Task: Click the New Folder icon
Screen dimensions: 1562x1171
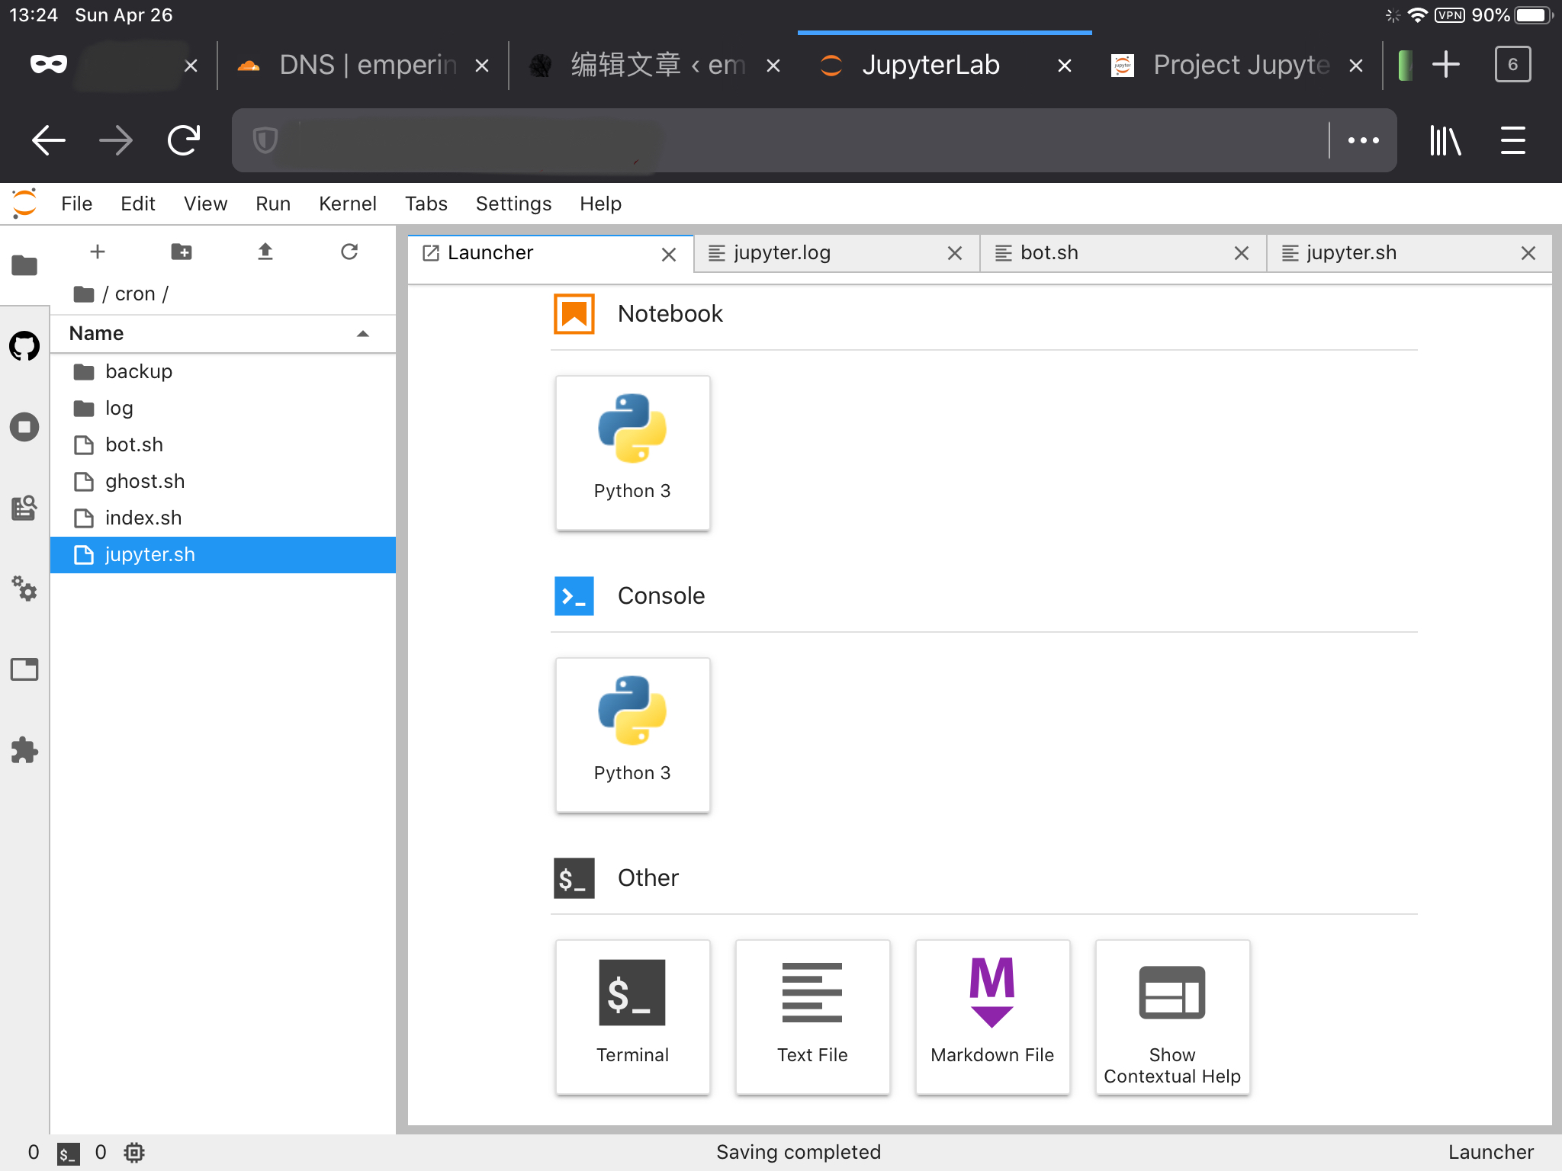Action: pyautogui.click(x=182, y=252)
